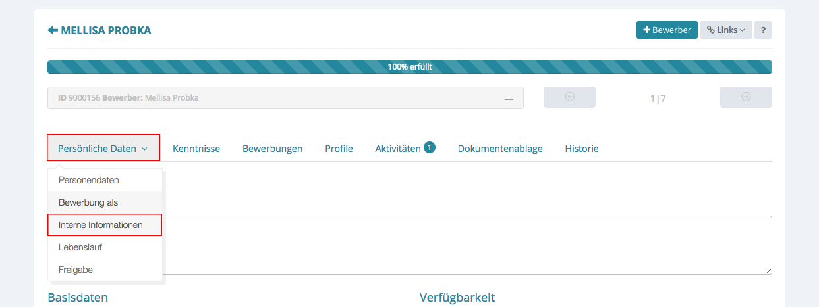Select Personendaten from the dropdown menu
Image resolution: width=819 pixels, height=307 pixels.
89,180
